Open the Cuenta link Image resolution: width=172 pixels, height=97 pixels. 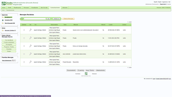pos(169,4)
